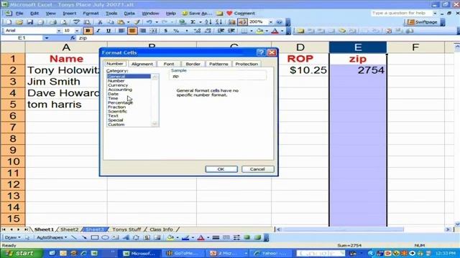Toggle the Drawing toolbar button

[x=243, y=22]
